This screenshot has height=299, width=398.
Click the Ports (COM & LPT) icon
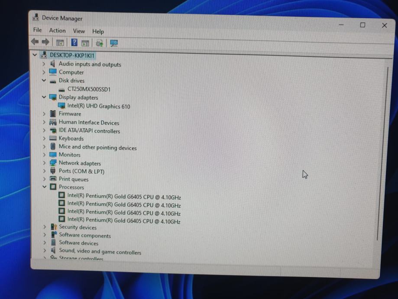53,171
